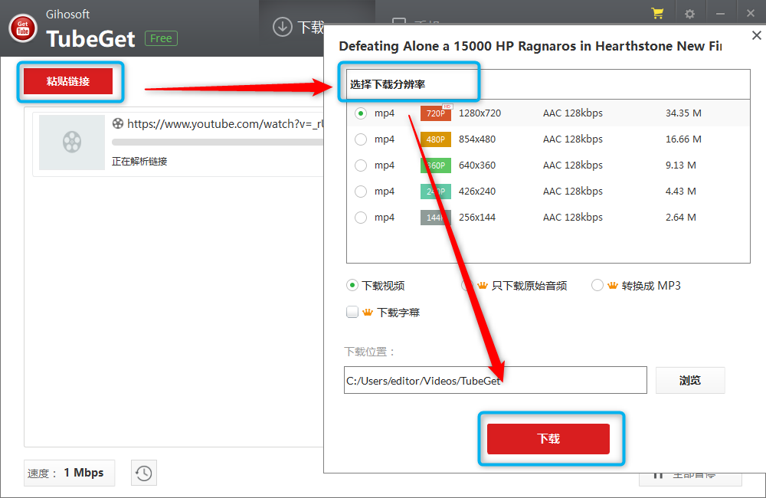The image size is (766, 498).
Task: Click the YouTube URL text in the list
Action: [225, 123]
